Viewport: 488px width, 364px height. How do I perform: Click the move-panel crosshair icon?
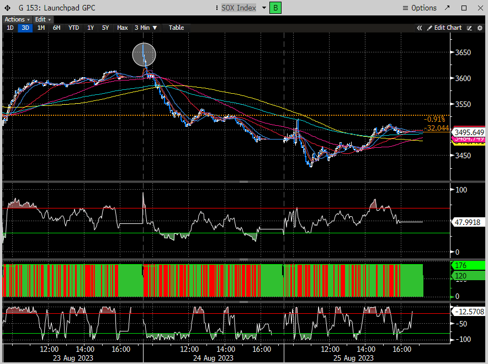(7, 8)
